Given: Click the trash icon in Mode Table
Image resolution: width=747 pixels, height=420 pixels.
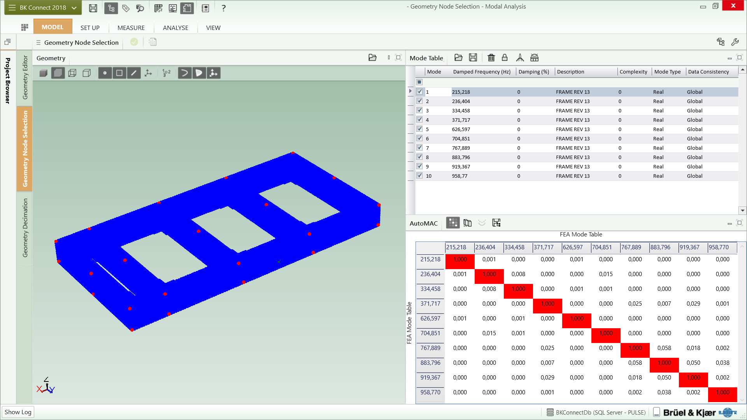Looking at the screenshot, I should pos(491,58).
